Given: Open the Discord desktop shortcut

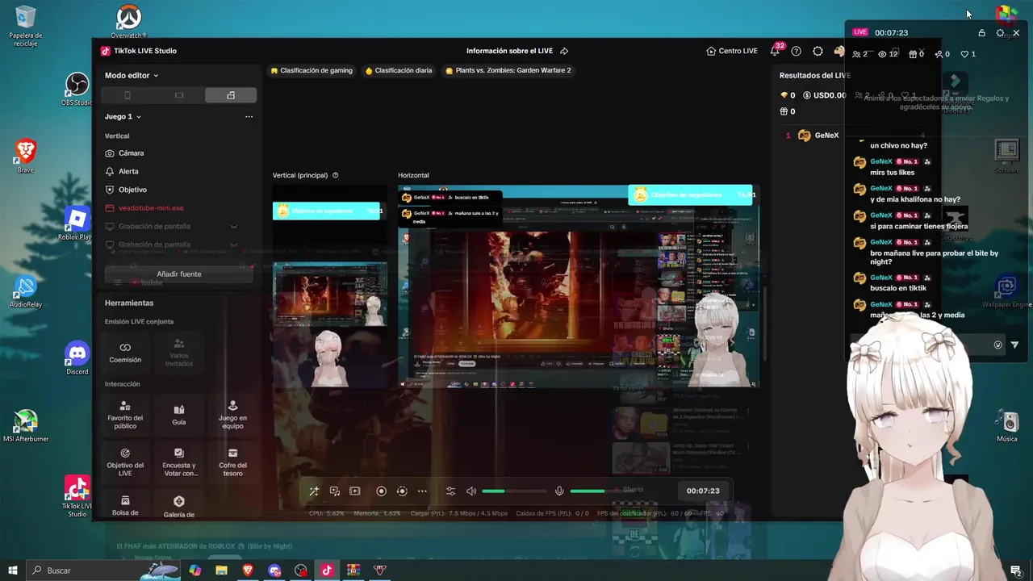Looking at the screenshot, I should click(77, 357).
